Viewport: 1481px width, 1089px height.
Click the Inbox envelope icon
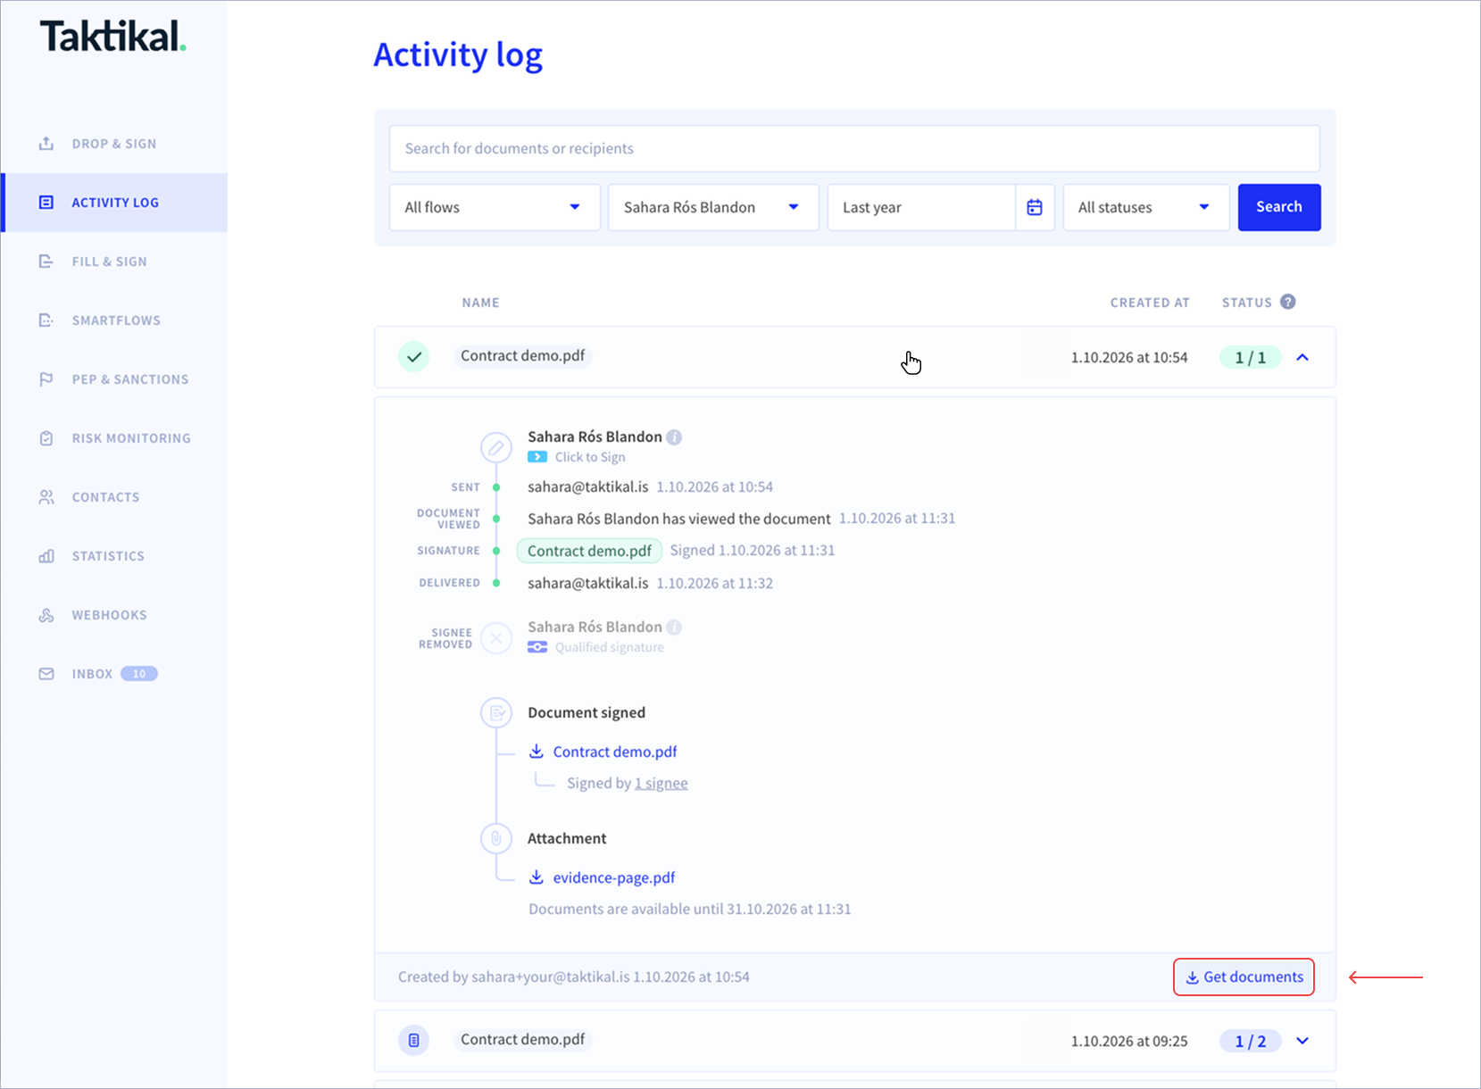46,674
